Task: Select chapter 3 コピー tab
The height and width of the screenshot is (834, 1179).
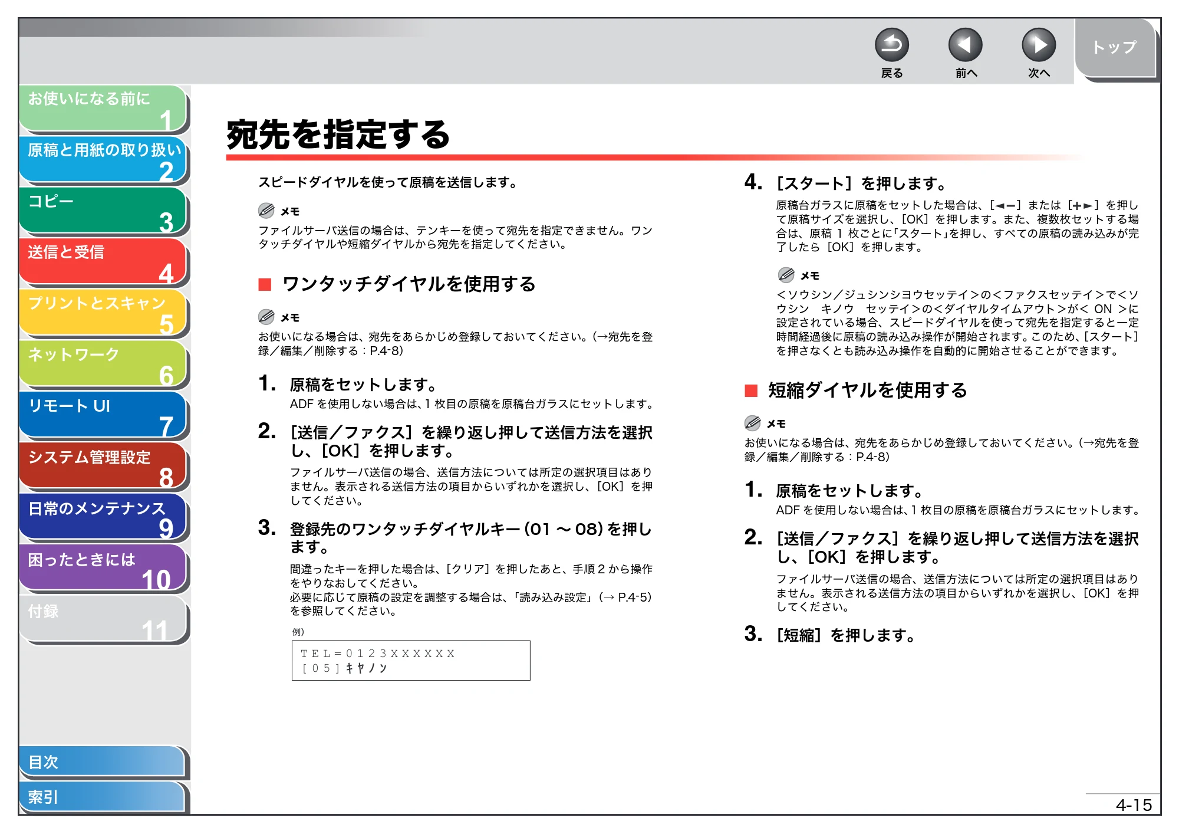Action: (103, 211)
